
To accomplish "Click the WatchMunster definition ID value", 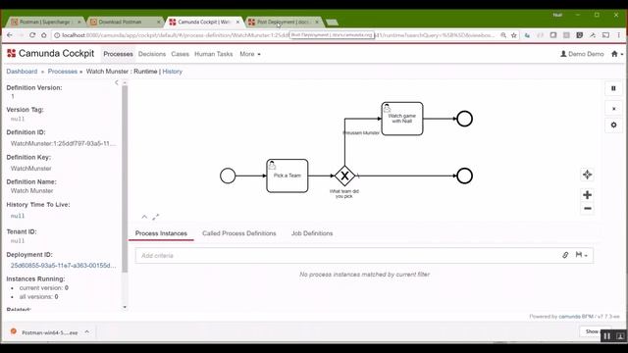I will [63, 143].
